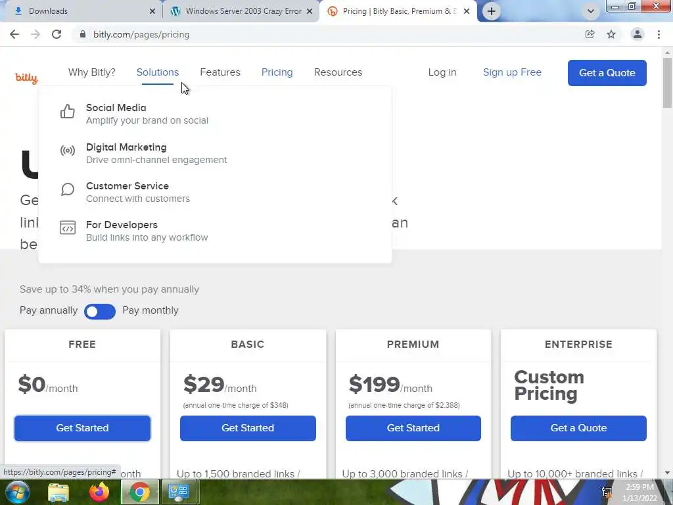Screen dimensions: 673x505
Task: Open the Chrome profile avatar
Action: [x=638, y=34]
